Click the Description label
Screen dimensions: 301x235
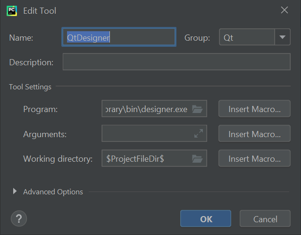pyautogui.click(x=31, y=62)
